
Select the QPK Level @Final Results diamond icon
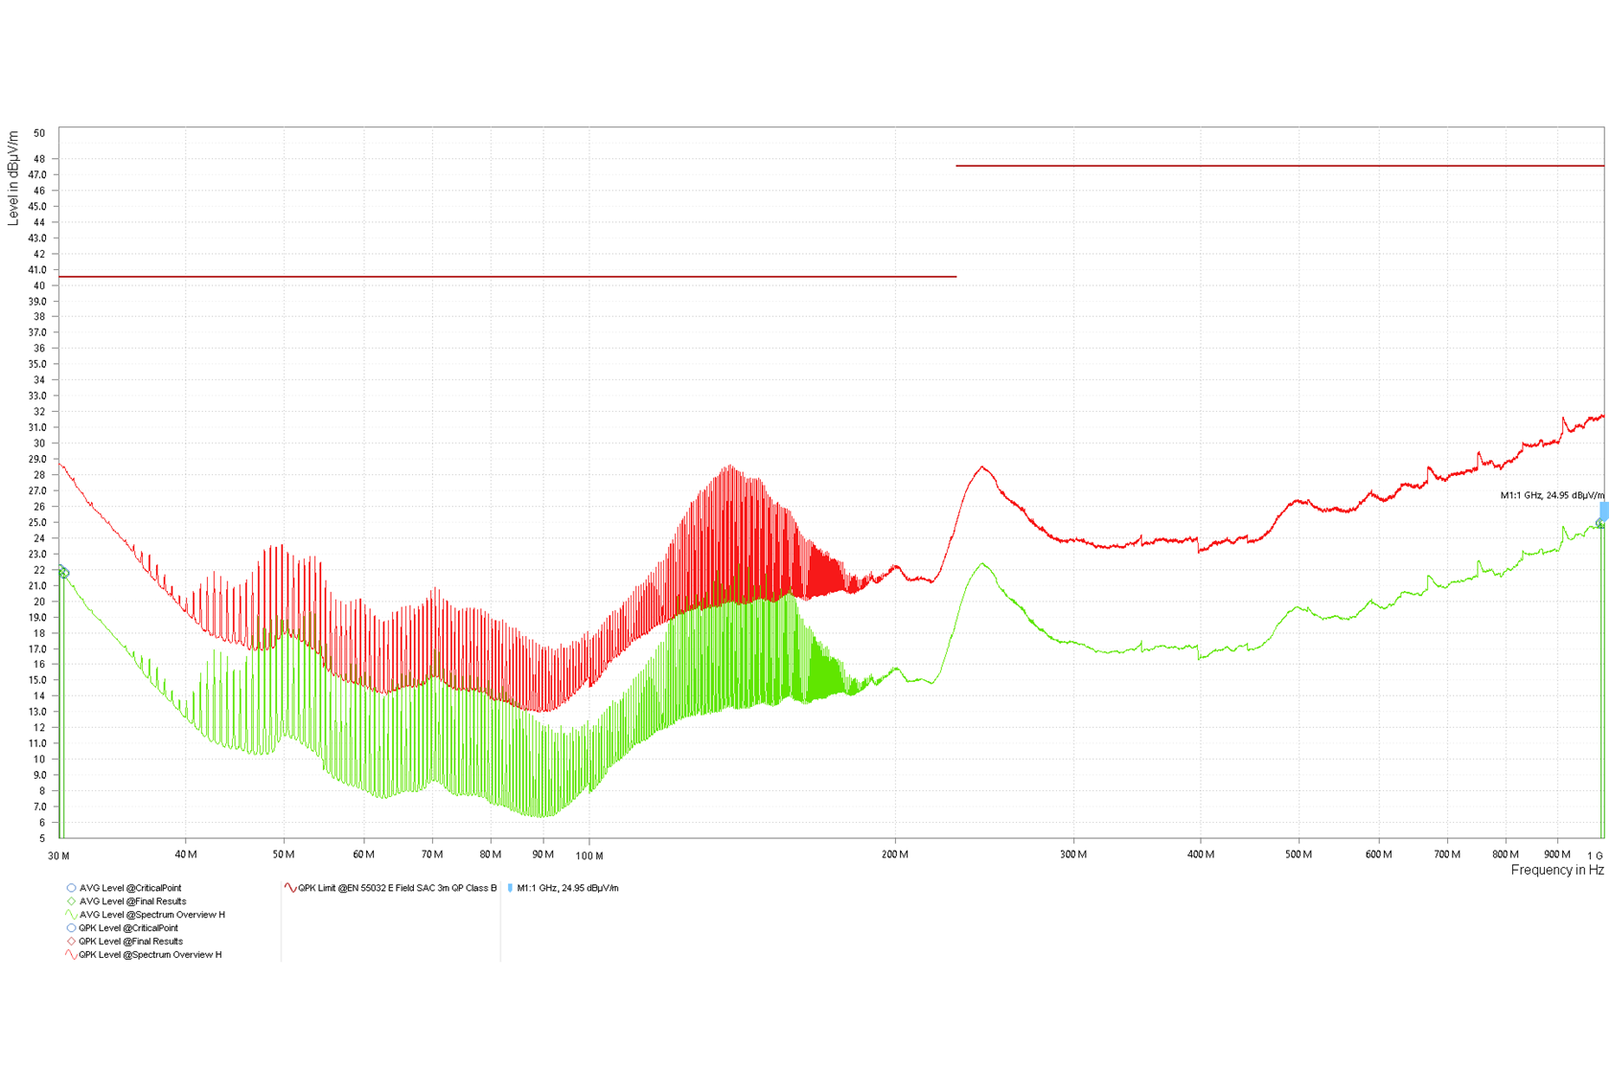point(69,942)
